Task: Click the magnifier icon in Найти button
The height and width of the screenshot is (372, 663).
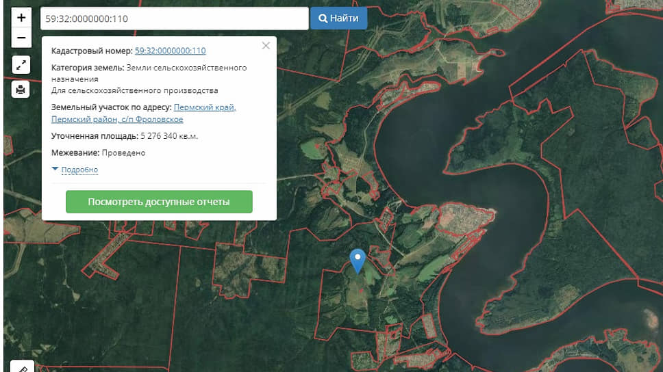Action: tap(323, 18)
